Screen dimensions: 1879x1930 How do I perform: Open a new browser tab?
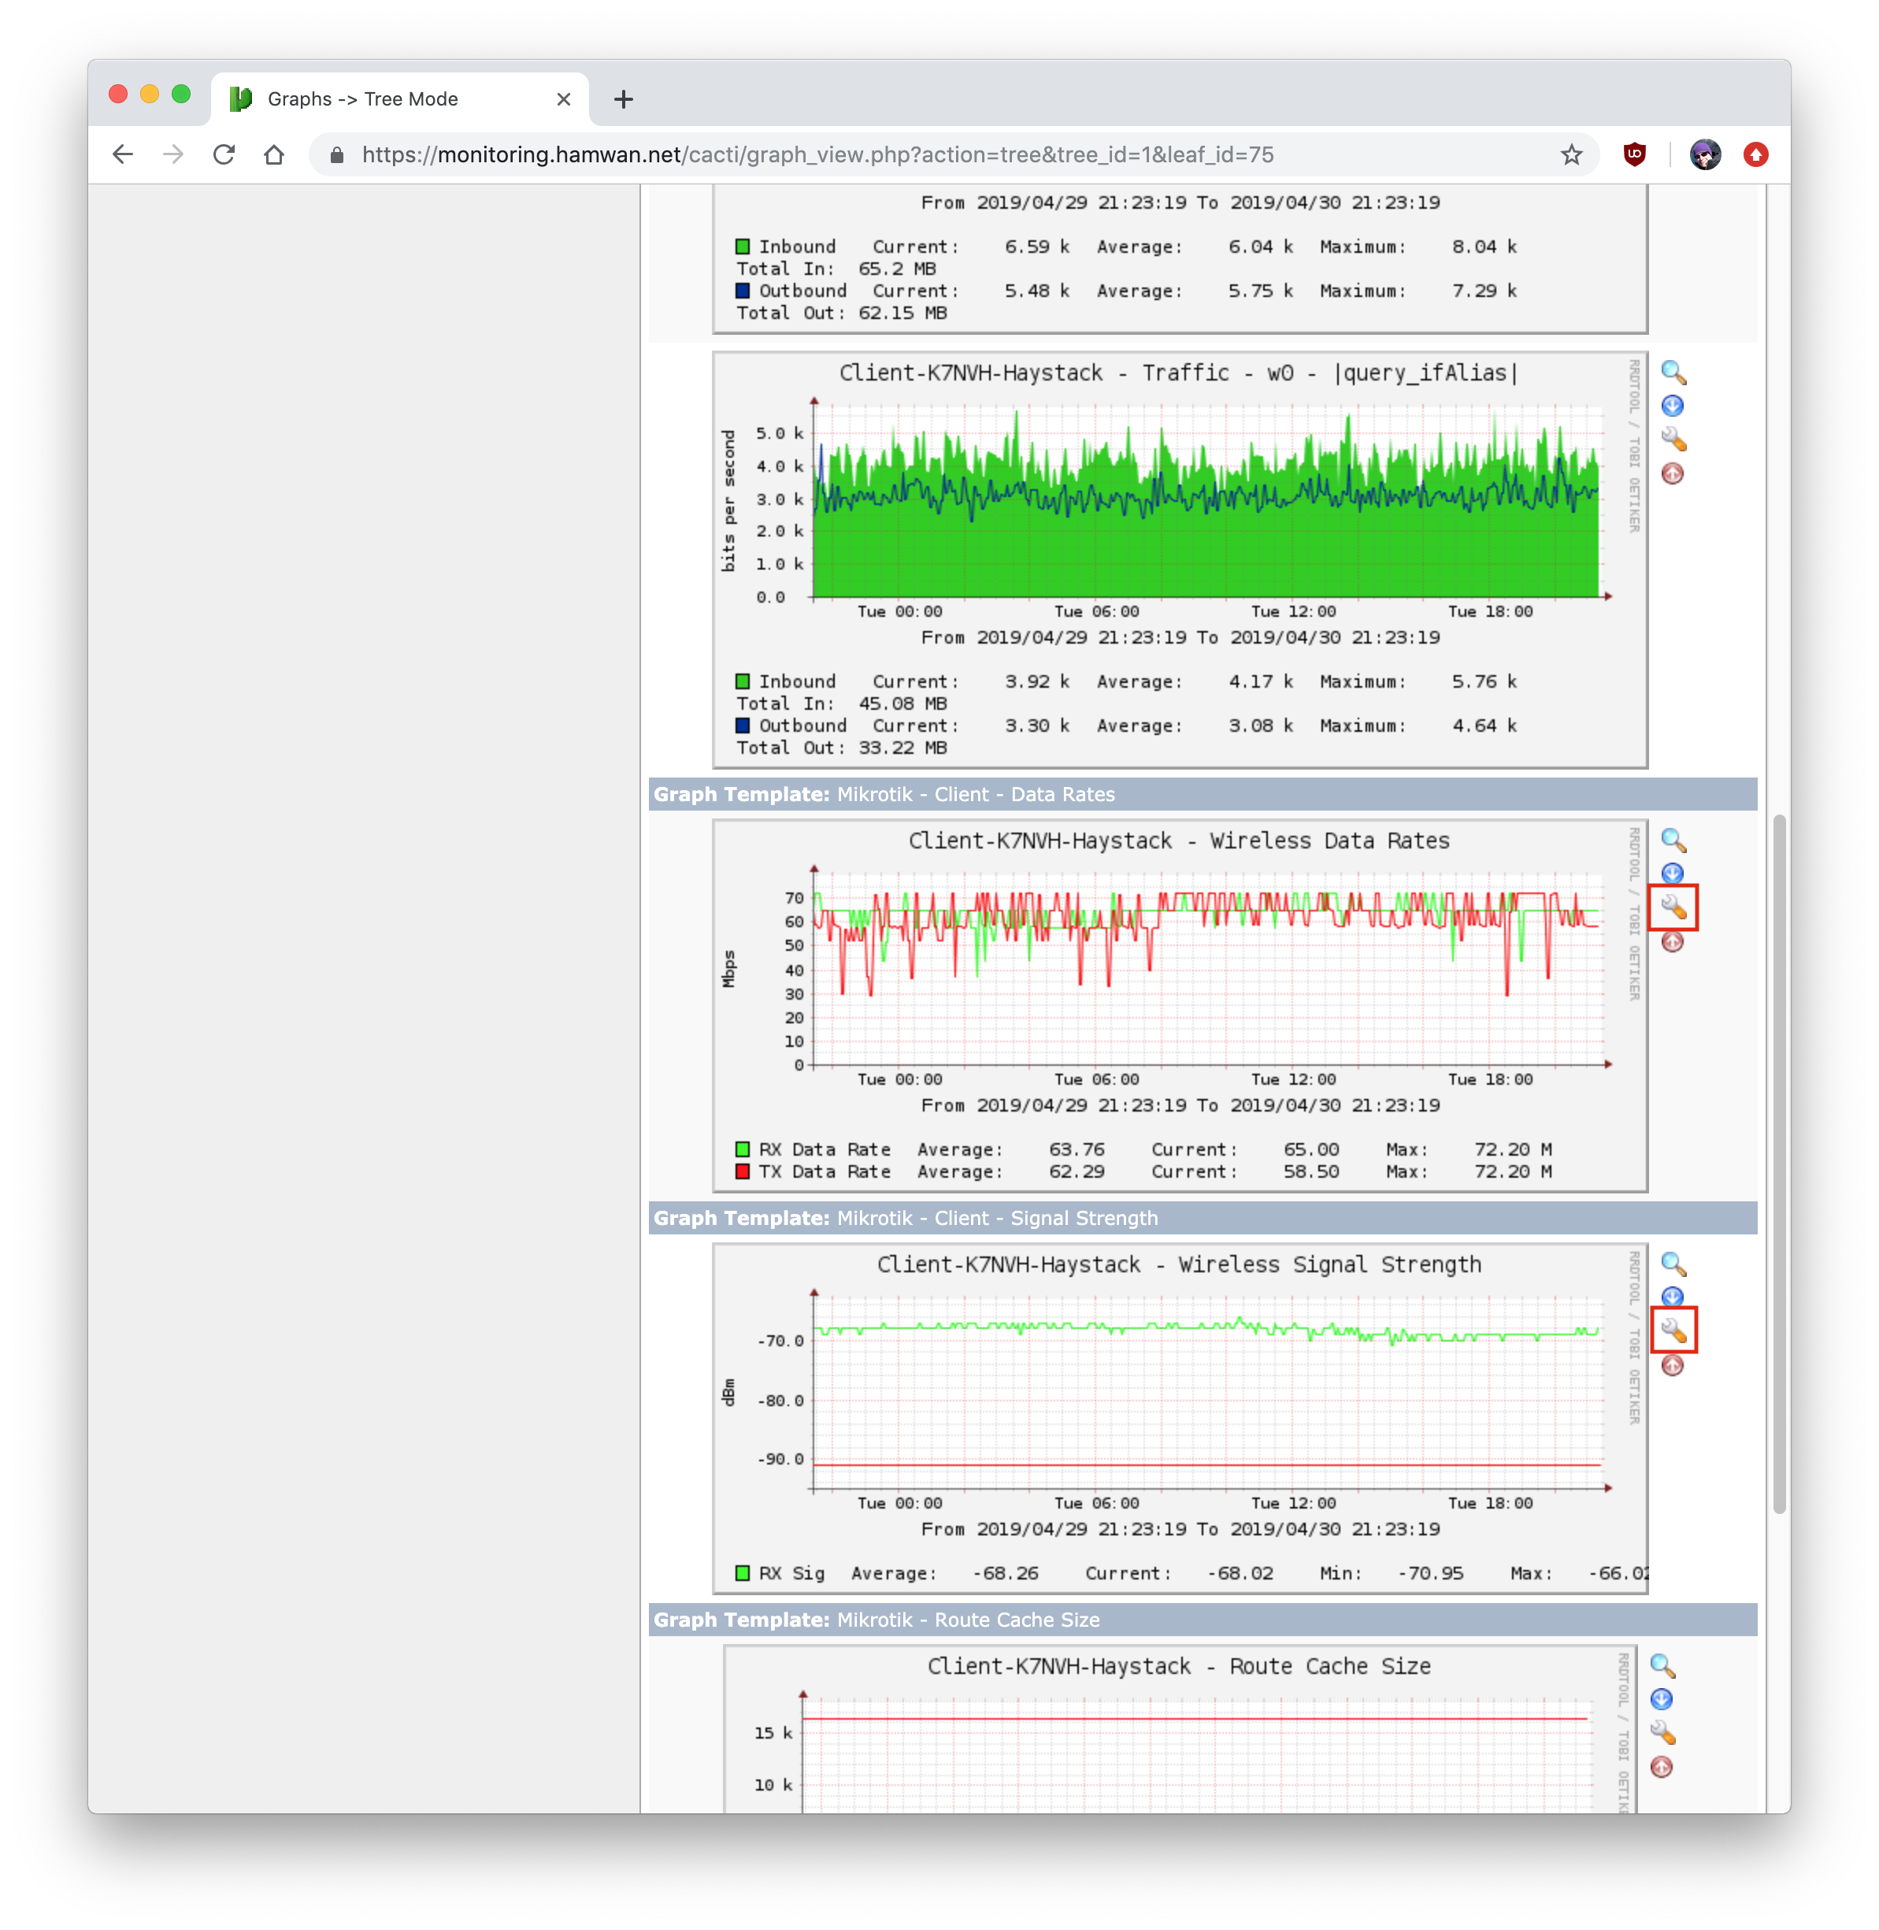(623, 98)
